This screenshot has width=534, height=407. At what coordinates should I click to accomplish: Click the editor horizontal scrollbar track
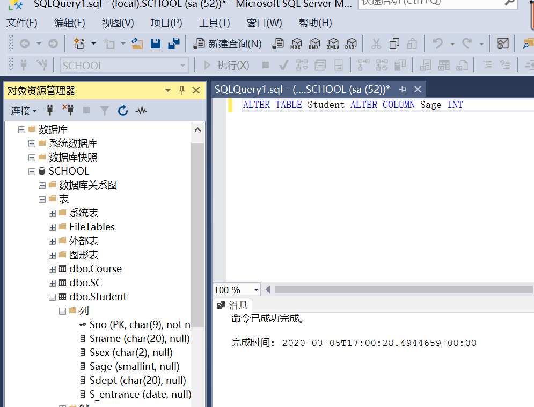(x=404, y=289)
